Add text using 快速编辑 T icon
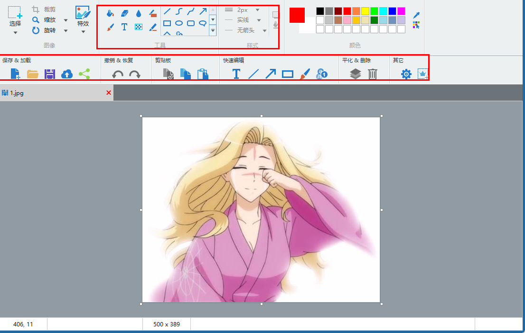The image size is (525, 333). pyautogui.click(x=236, y=74)
